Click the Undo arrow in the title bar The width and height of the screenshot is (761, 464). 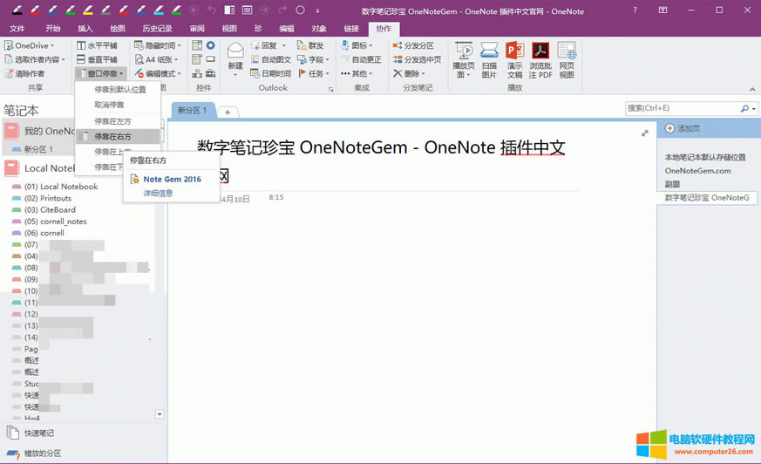(212, 10)
